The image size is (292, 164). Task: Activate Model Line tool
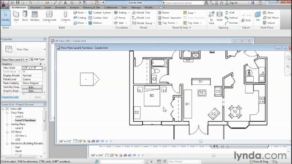click(x=141, y=18)
